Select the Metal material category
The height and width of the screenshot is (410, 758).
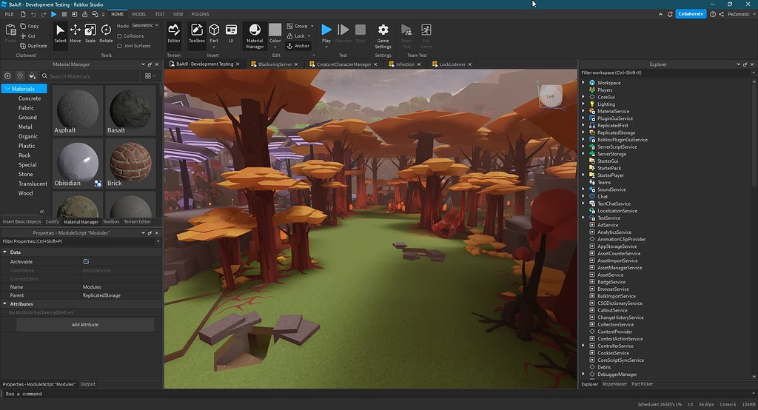click(x=25, y=127)
